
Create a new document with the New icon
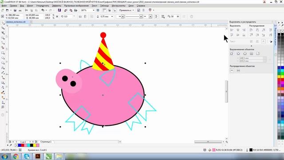click(x=3, y=10)
